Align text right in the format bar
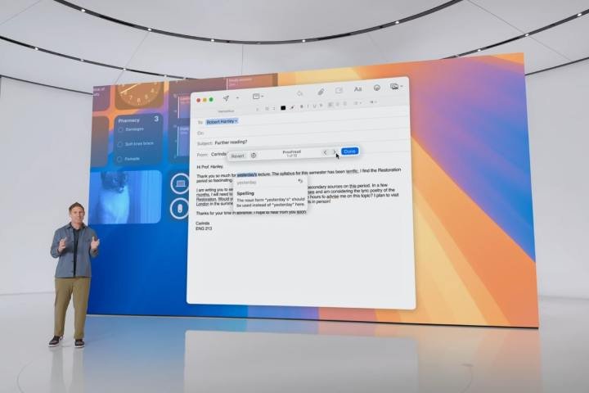 pos(345,104)
